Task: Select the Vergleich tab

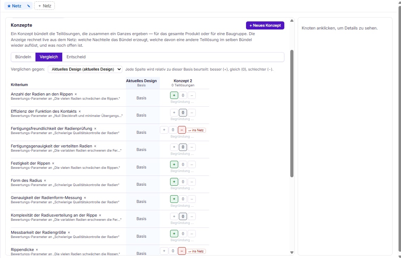Action: [x=49, y=57]
